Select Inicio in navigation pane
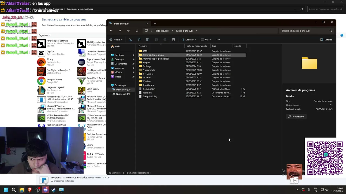The image size is (346, 194). tap(117, 46)
